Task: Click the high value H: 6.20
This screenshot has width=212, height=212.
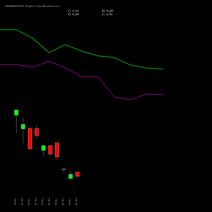Action: click(x=107, y=11)
